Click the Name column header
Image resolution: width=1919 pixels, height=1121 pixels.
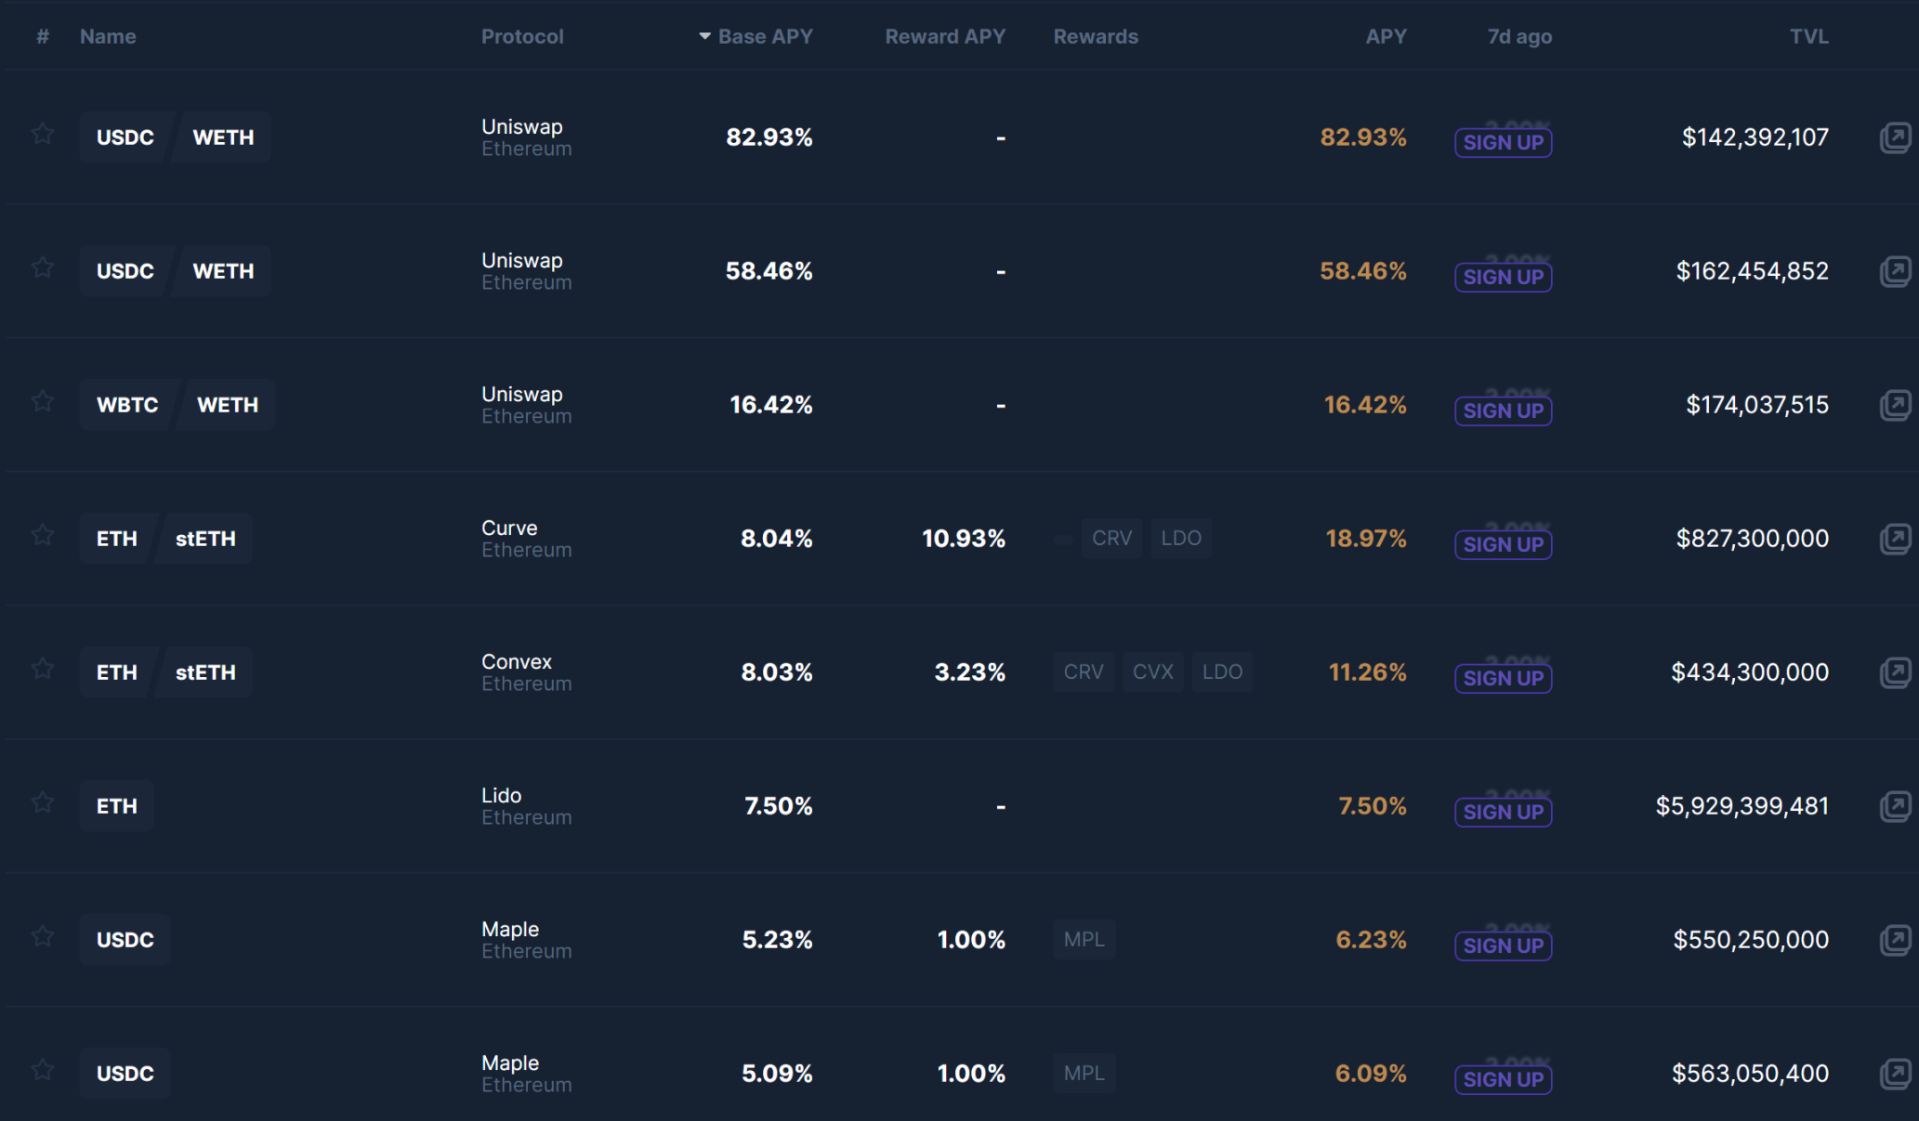[x=108, y=36]
